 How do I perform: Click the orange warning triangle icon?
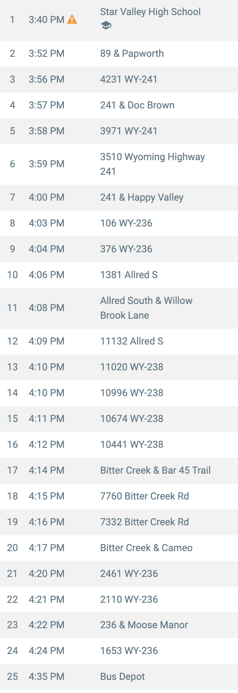(72, 19)
